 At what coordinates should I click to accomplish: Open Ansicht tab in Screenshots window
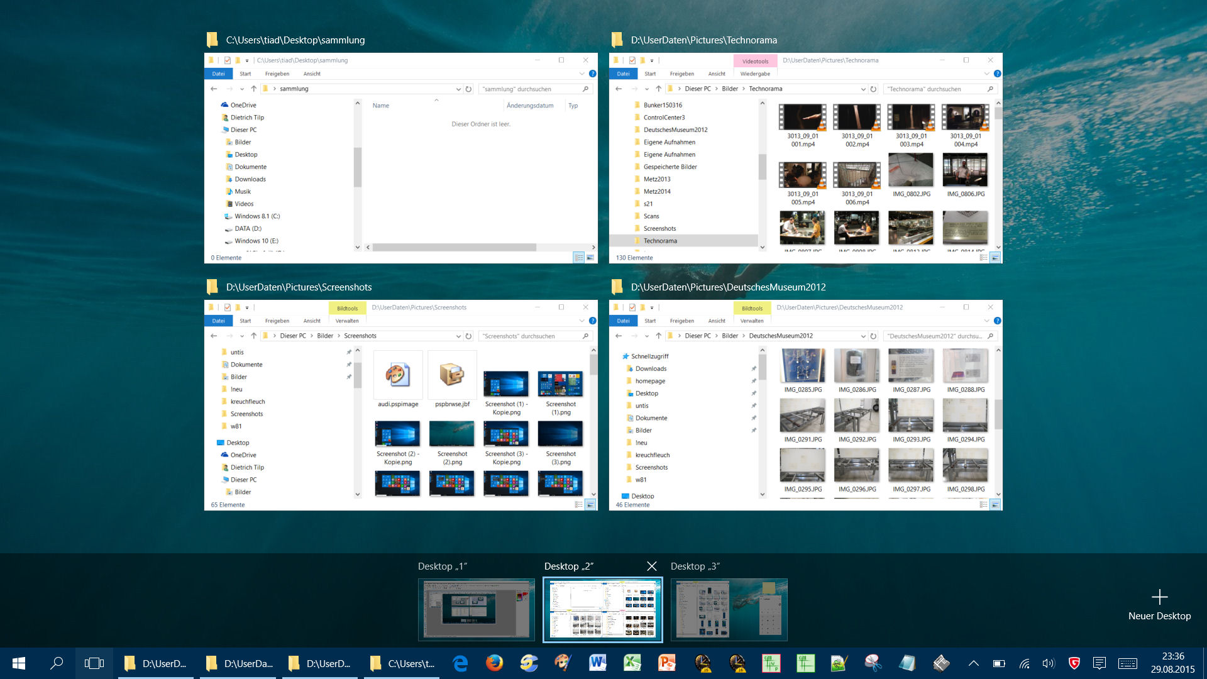coord(312,321)
